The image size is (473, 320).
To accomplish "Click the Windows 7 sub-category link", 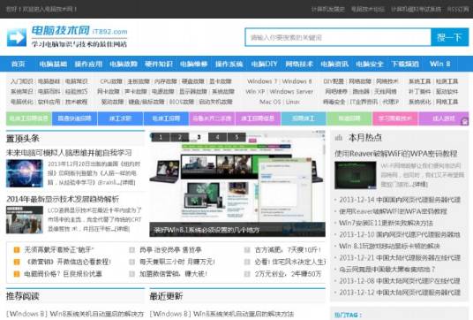I will (262, 81).
